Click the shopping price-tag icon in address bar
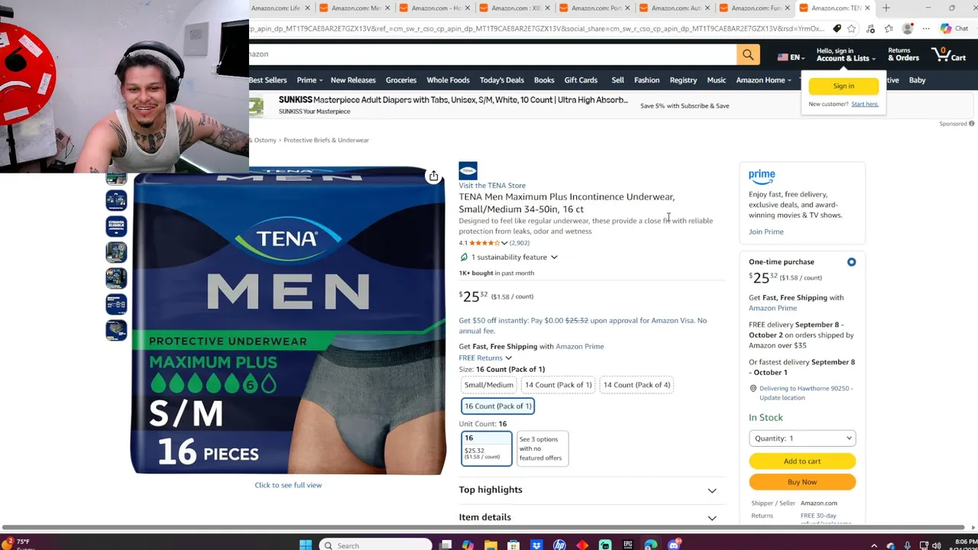This screenshot has width=978, height=550. pyautogui.click(x=837, y=29)
